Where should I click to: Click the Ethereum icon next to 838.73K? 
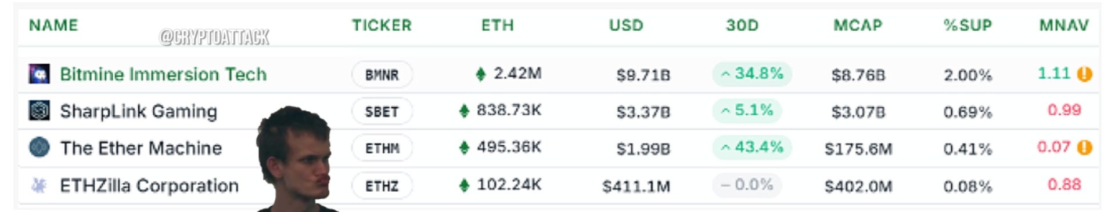click(x=464, y=111)
